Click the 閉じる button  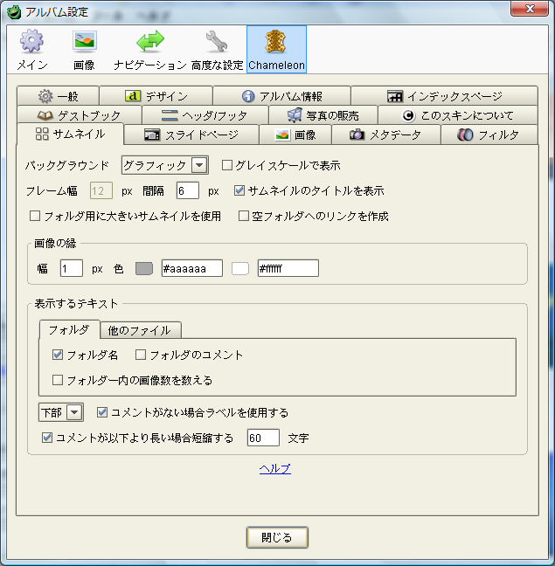pyautogui.click(x=277, y=537)
